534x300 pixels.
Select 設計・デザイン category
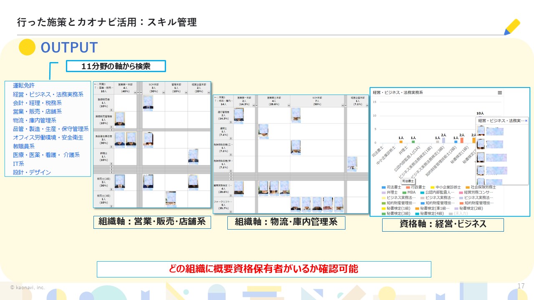pyautogui.click(x=32, y=172)
